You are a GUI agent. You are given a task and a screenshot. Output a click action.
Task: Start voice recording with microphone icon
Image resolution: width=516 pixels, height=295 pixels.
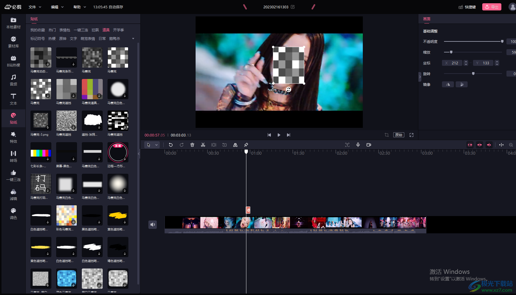click(358, 145)
